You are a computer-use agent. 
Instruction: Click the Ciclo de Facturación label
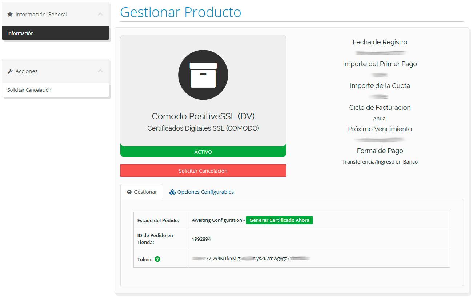[x=380, y=108]
